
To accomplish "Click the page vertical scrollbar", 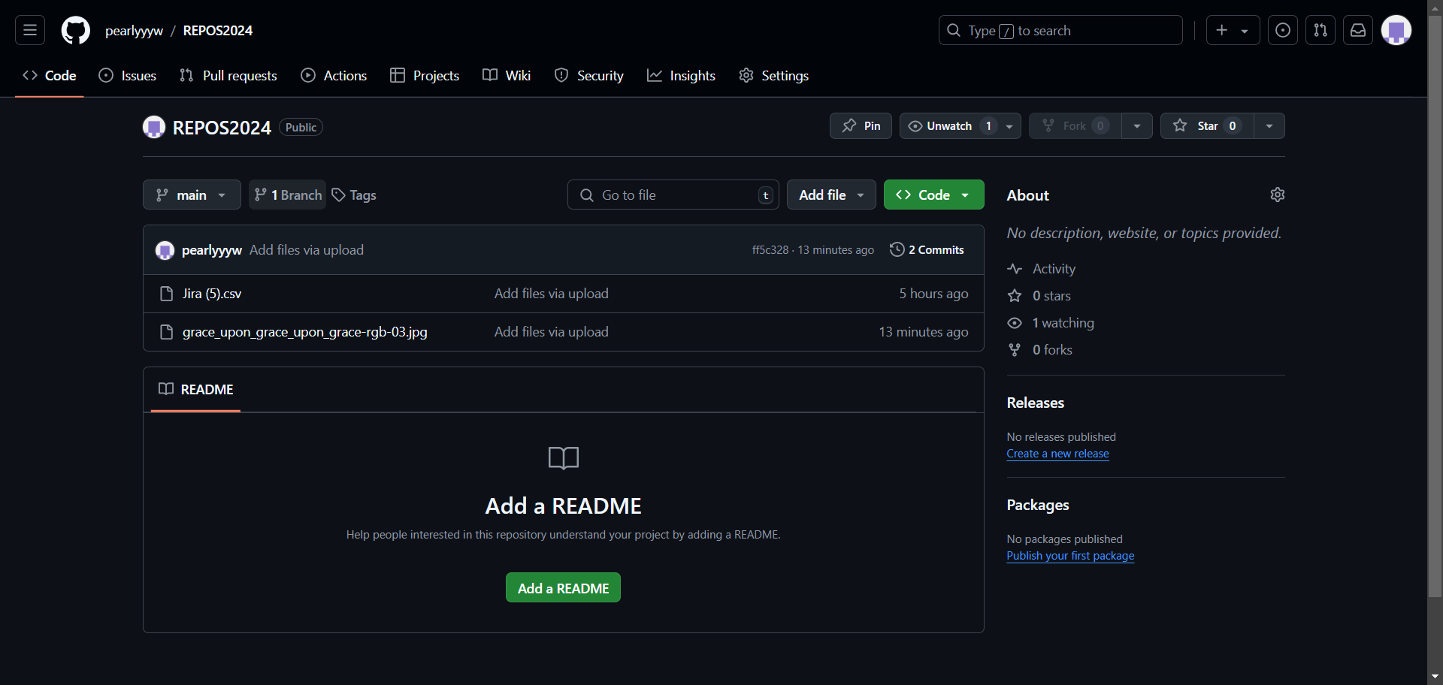I will (1435, 300).
